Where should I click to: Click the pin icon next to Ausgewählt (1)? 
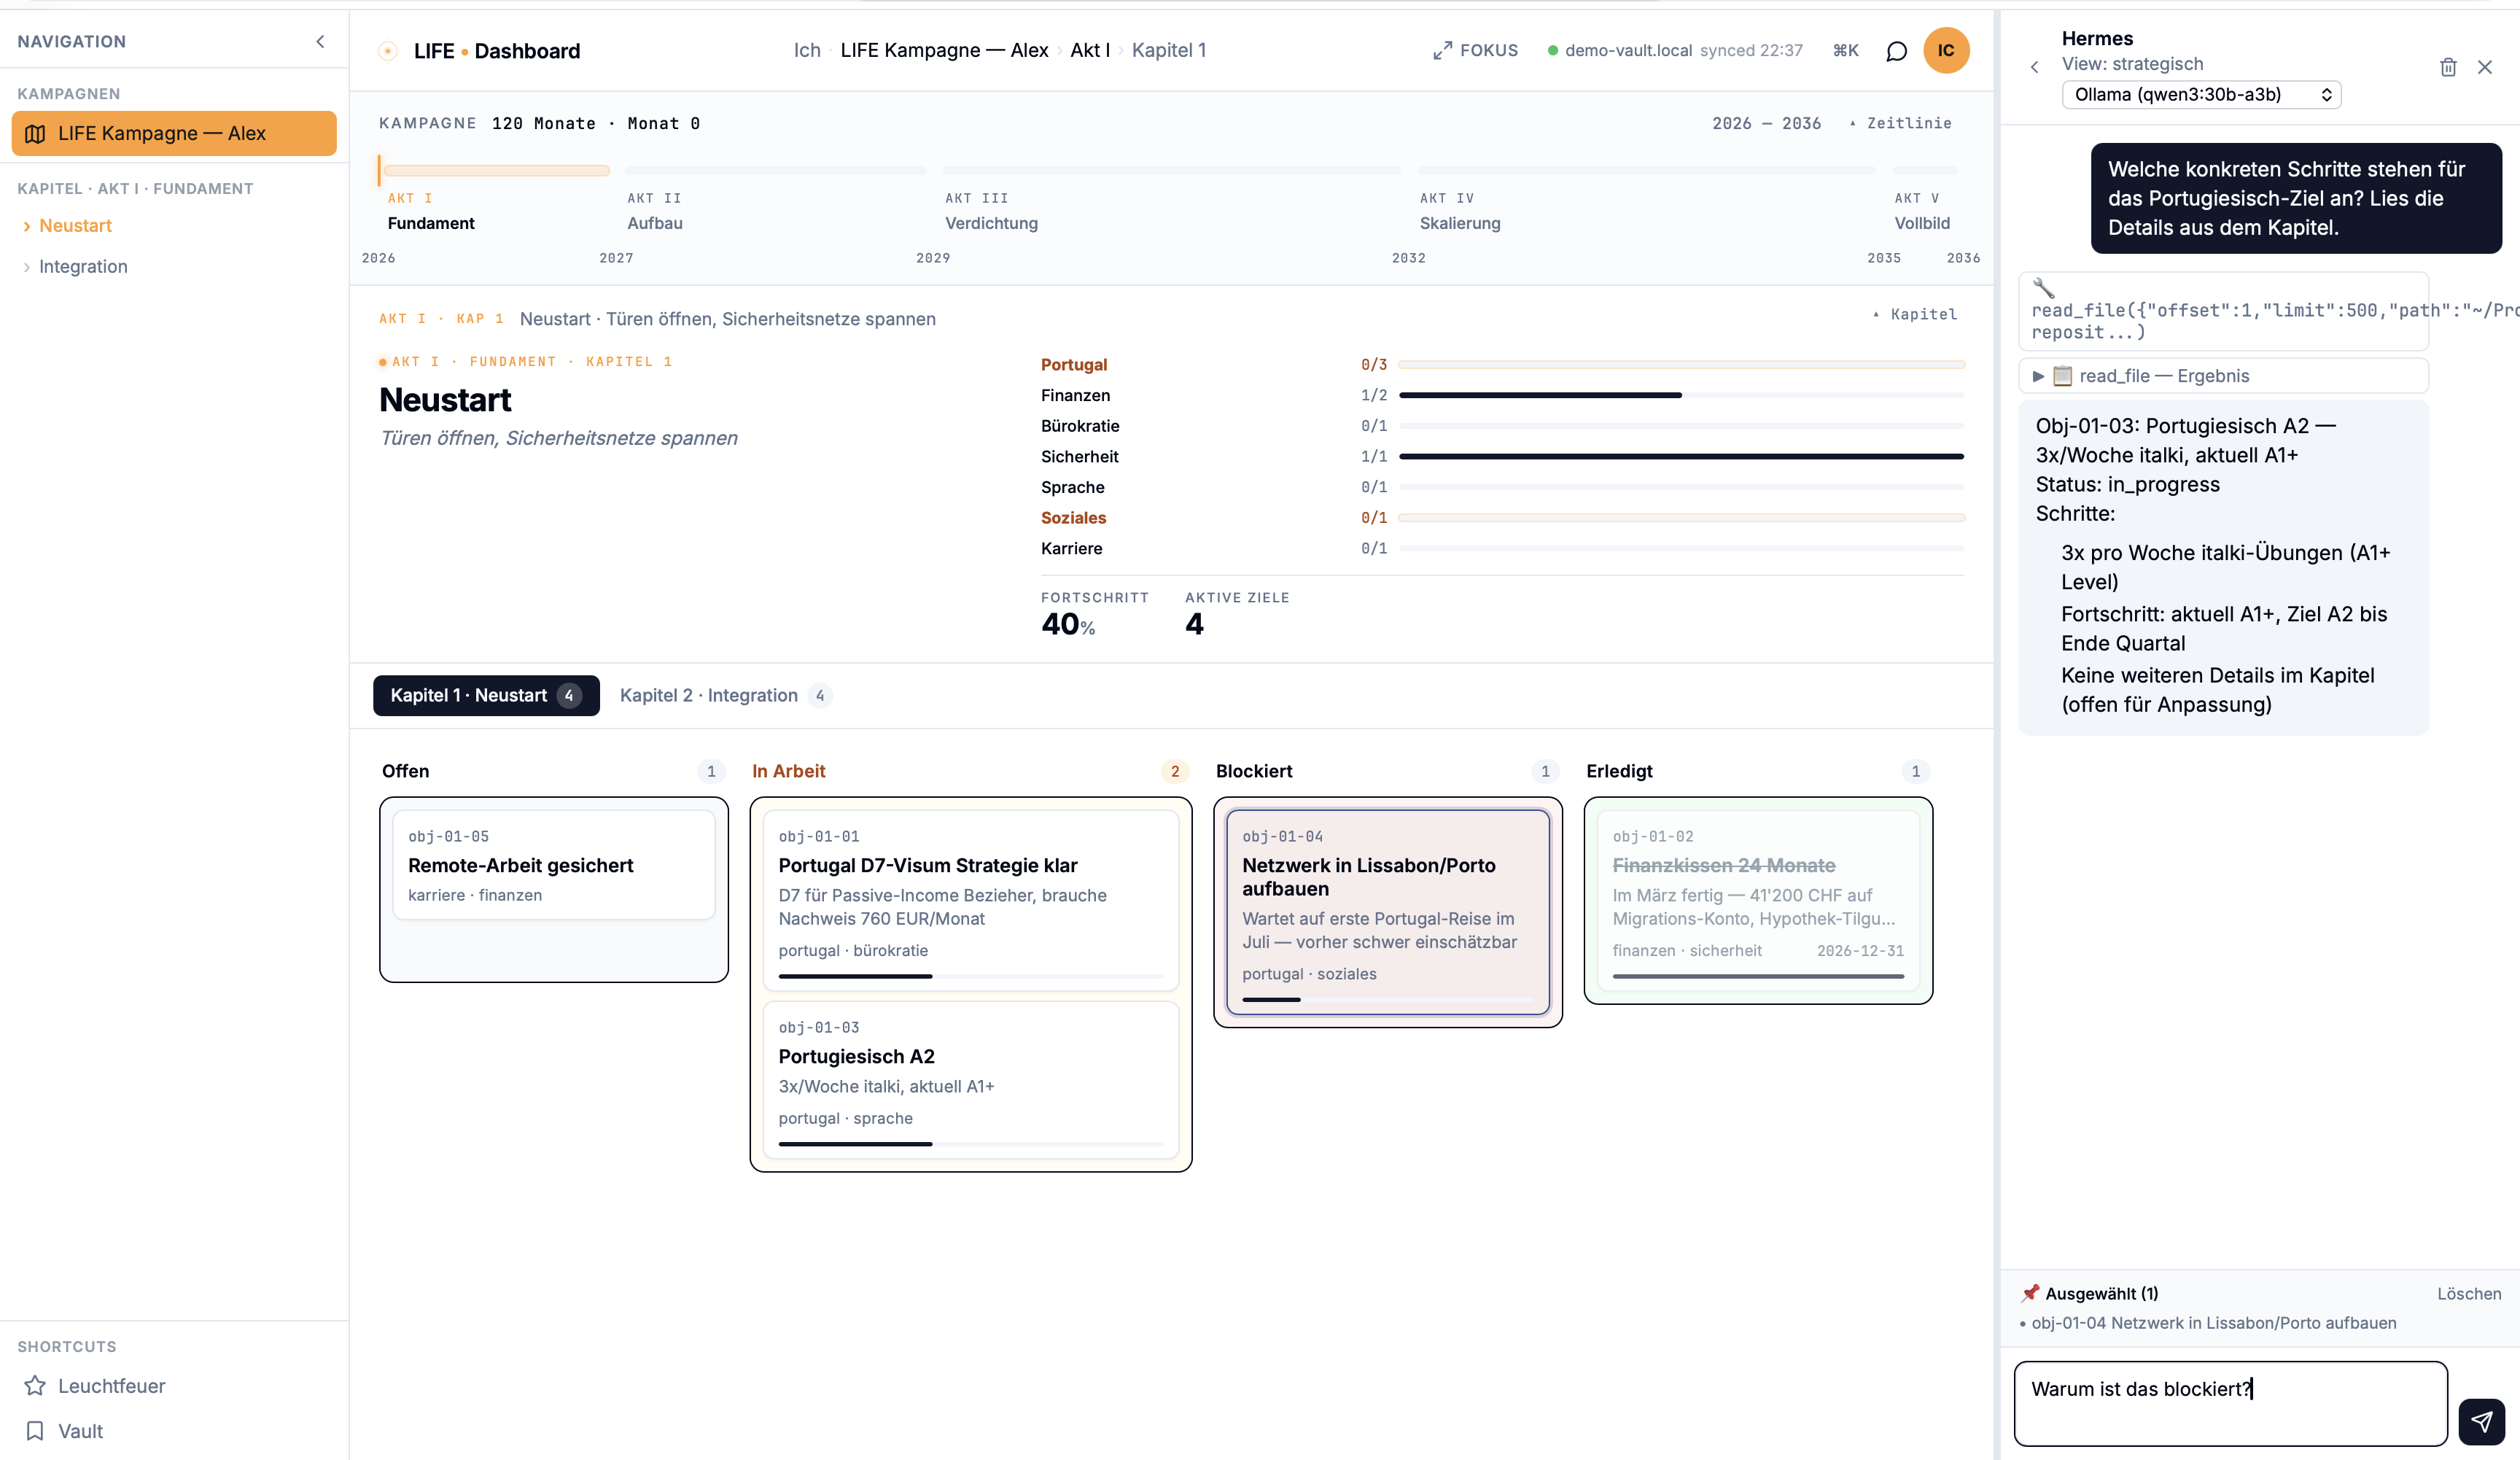2031,1293
